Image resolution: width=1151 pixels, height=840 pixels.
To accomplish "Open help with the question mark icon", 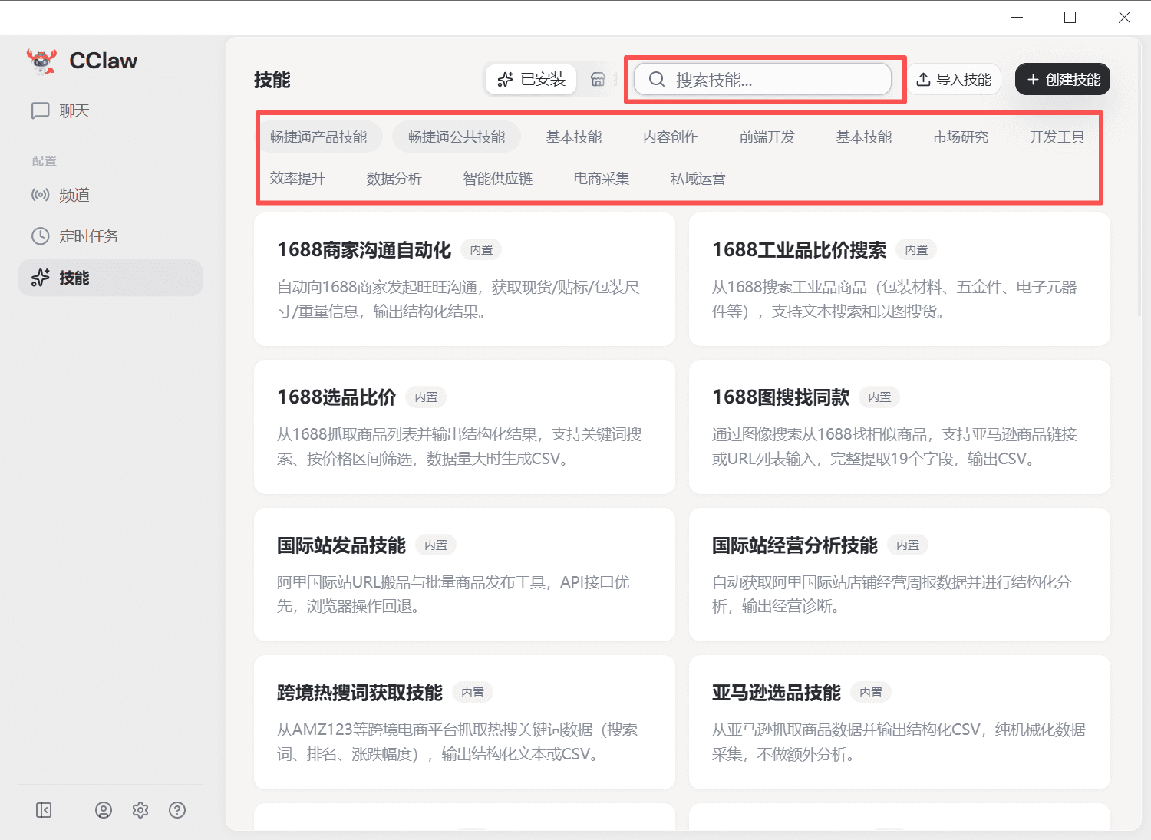I will click(x=177, y=809).
